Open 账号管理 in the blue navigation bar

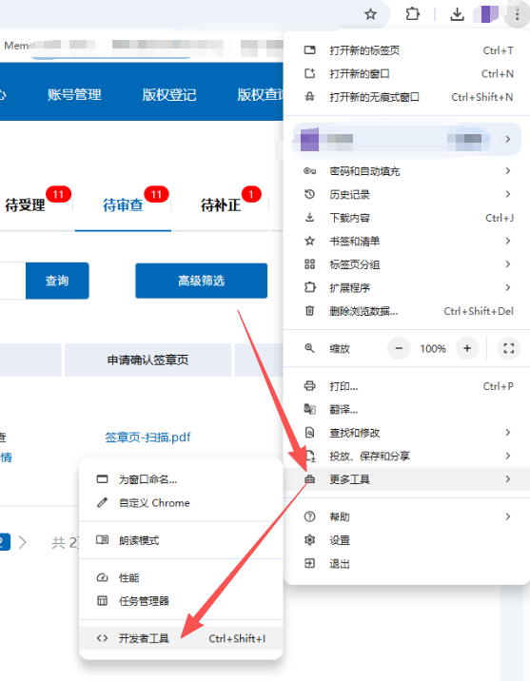(x=74, y=94)
